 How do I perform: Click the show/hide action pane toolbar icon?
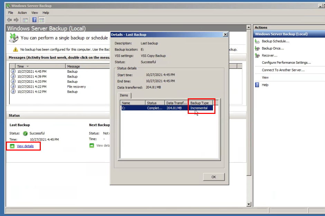pos(41,20)
